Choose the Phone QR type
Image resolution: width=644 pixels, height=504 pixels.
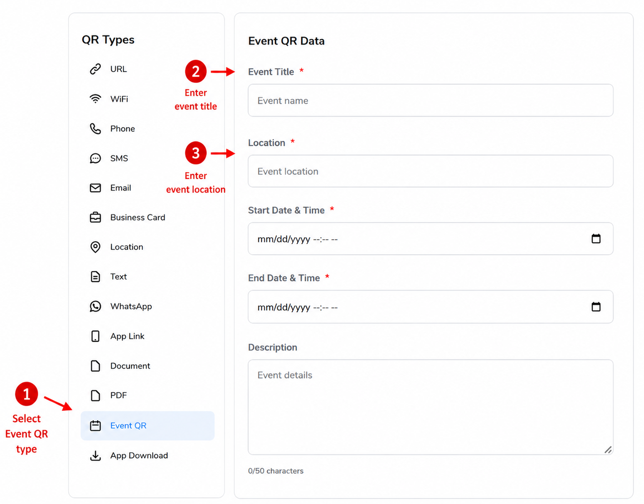123,128
